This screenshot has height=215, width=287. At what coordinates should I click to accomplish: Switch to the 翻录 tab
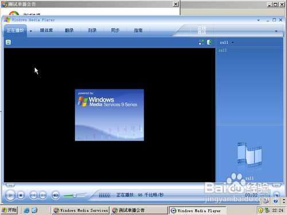tap(69, 30)
